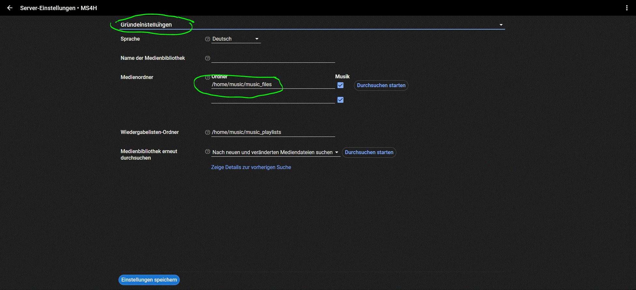Screen dimensions: 636x290
Task: Expand the Grundeinstellungen section dropdown
Action: click(312, 25)
